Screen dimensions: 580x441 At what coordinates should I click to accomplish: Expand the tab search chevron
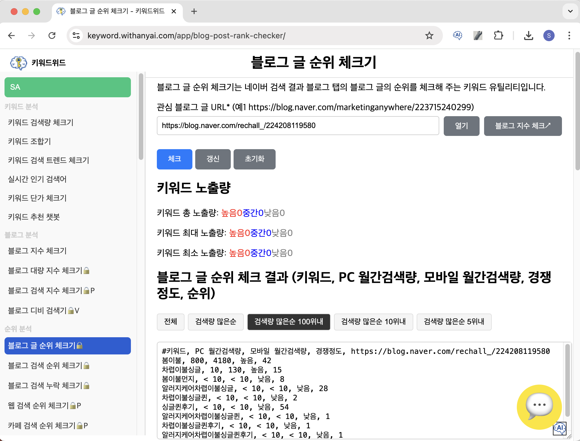point(570,11)
